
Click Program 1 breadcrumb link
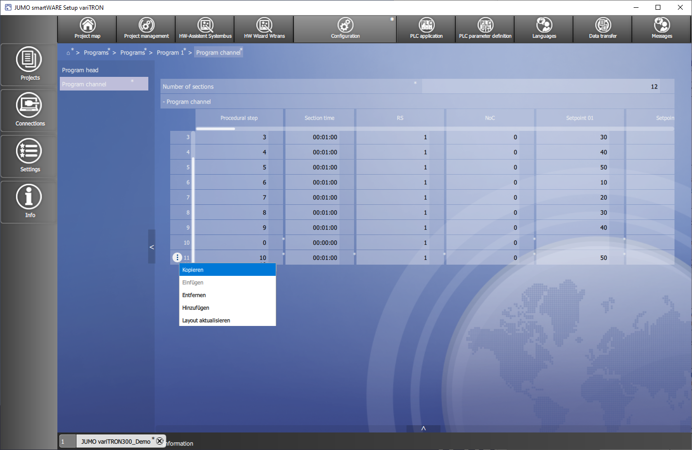pyautogui.click(x=170, y=53)
